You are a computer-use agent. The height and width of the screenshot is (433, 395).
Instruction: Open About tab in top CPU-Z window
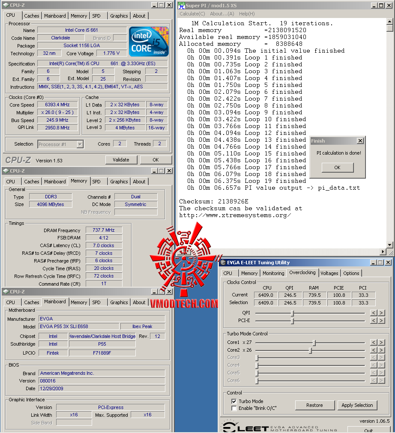[139, 16]
